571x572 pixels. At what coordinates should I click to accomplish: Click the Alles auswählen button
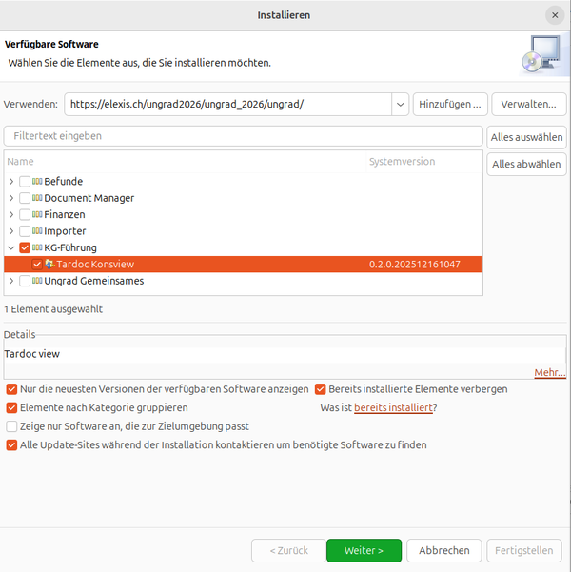526,137
